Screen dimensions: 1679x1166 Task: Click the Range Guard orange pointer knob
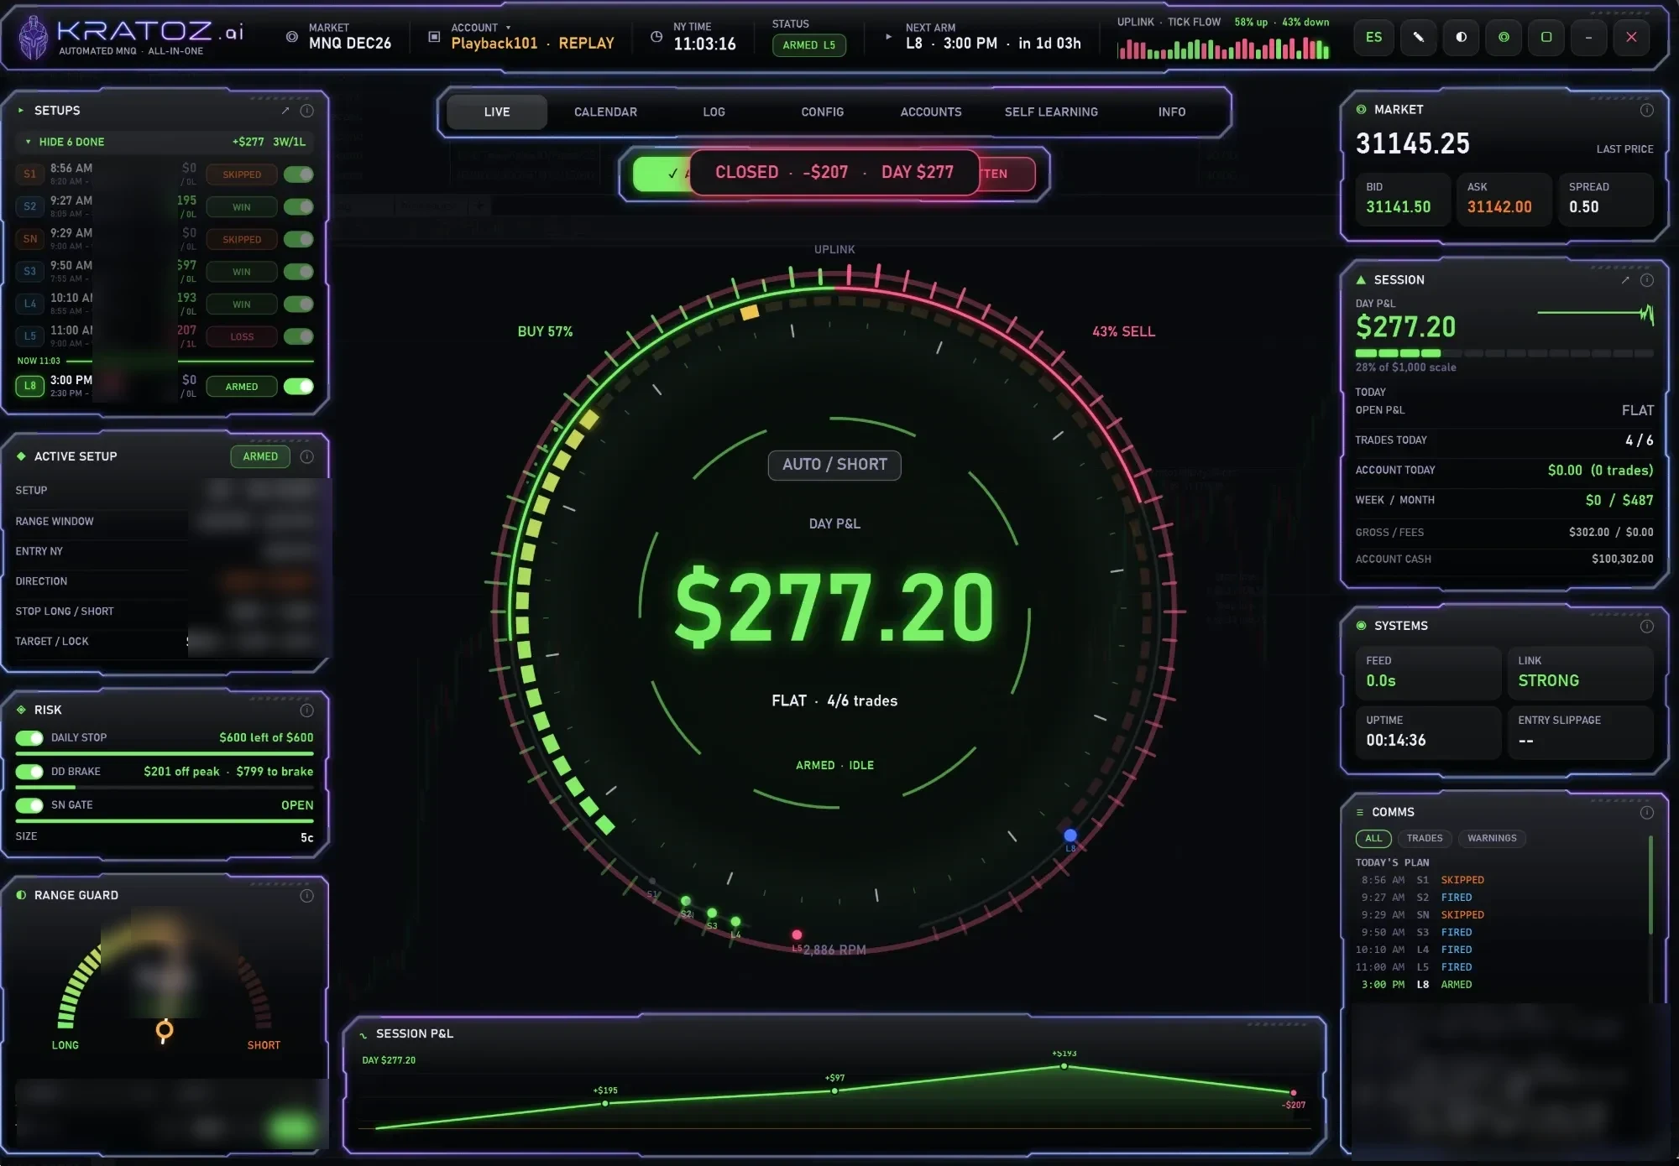(x=165, y=1029)
